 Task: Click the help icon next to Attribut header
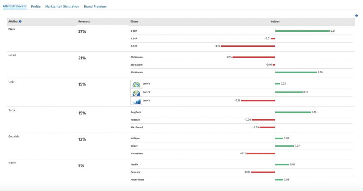tap(20, 22)
